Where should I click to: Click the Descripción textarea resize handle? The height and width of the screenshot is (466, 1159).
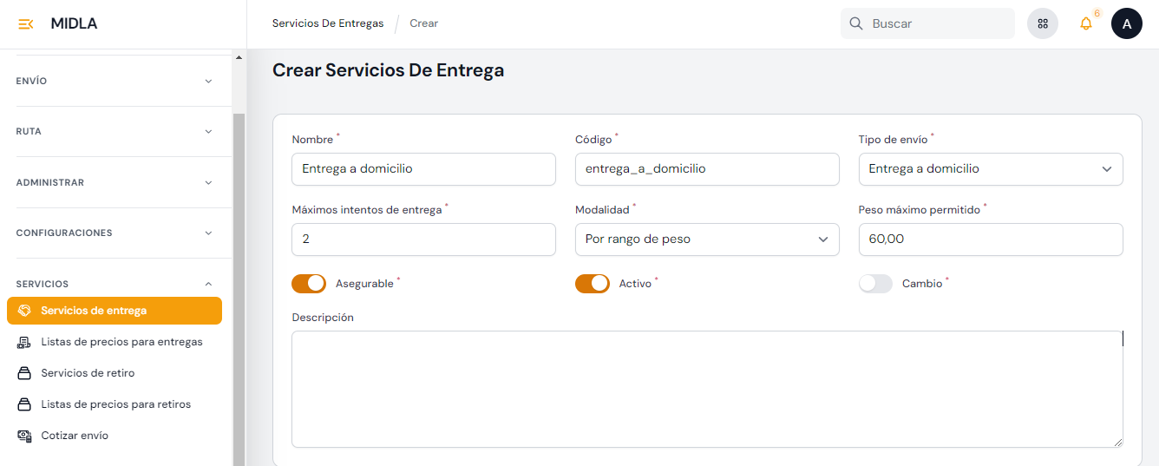[1117, 442]
